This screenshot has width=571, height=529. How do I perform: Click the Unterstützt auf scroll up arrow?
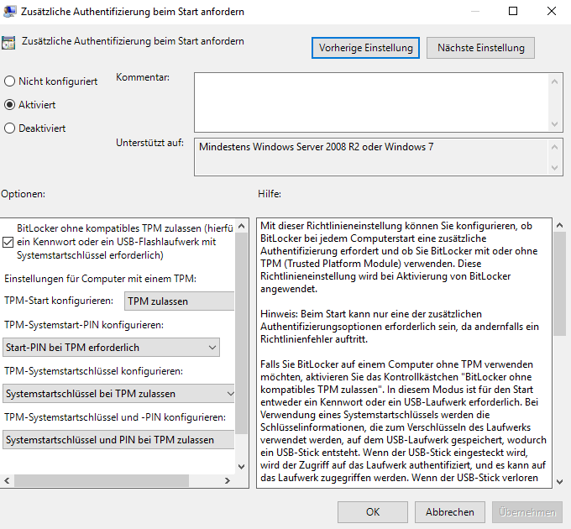pyautogui.click(x=554, y=147)
